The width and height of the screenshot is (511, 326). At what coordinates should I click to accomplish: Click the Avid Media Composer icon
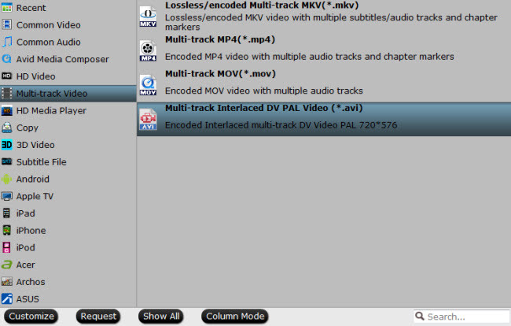pos(6,59)
